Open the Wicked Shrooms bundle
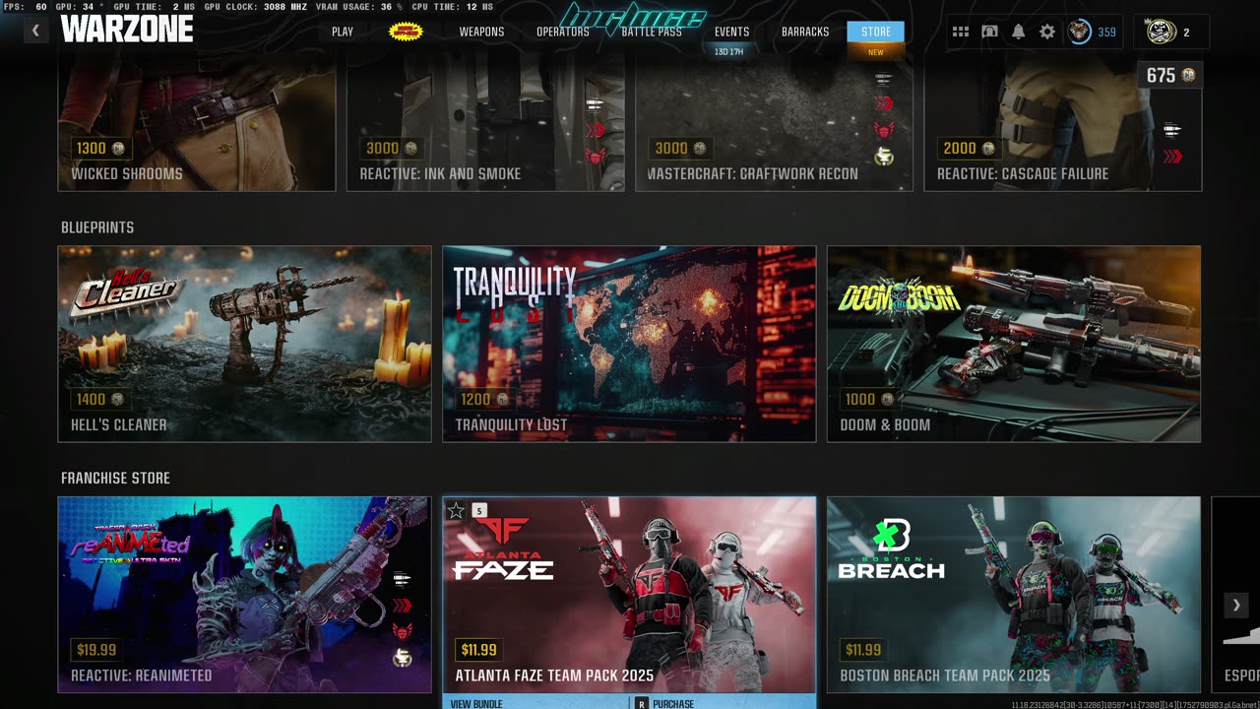The height and width of the screenshot is (709, 1260). (197, 124)
